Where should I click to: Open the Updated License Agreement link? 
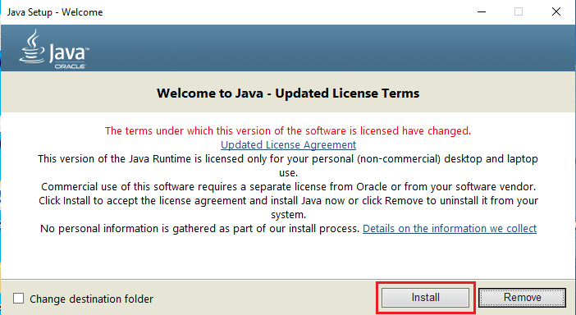(x=288, y=144)
